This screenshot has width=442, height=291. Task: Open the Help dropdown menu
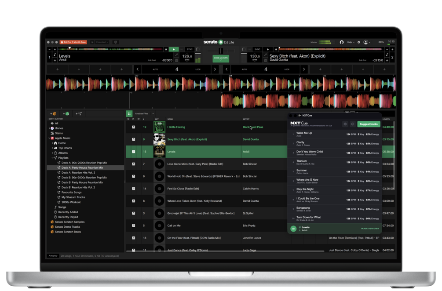(x=351, y=42)
